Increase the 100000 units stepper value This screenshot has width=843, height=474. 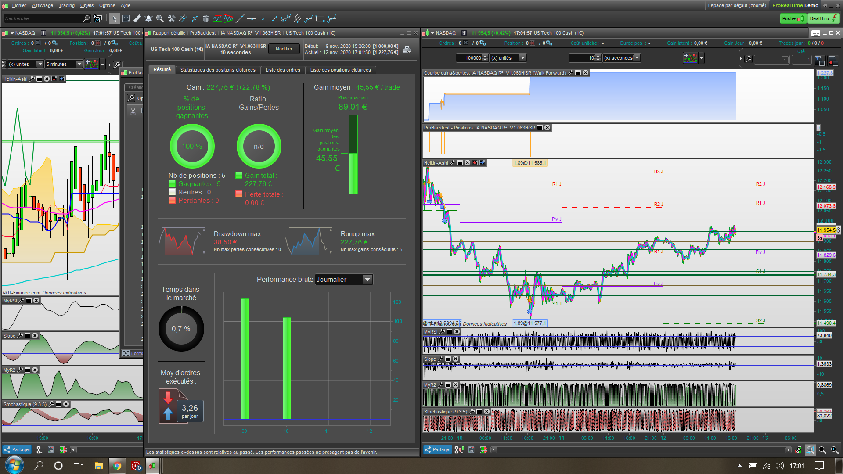point(485,56)
